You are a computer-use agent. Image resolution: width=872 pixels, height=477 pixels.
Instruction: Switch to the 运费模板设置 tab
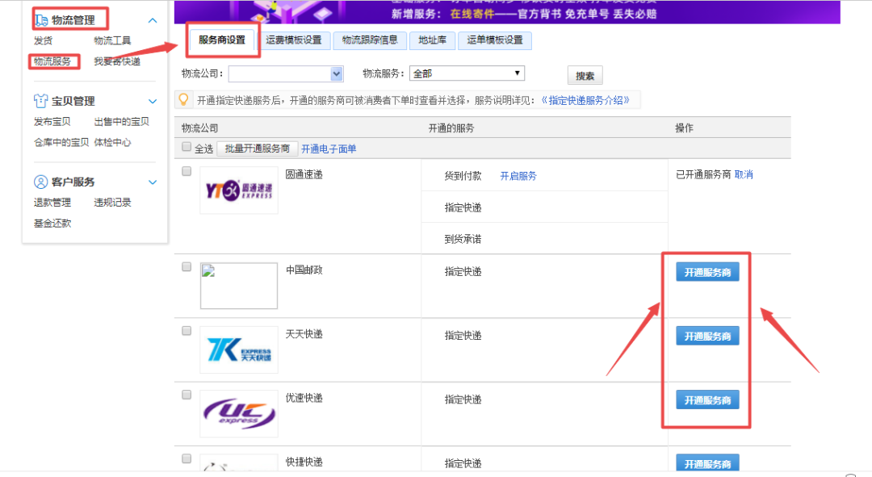tap(294, 40)
